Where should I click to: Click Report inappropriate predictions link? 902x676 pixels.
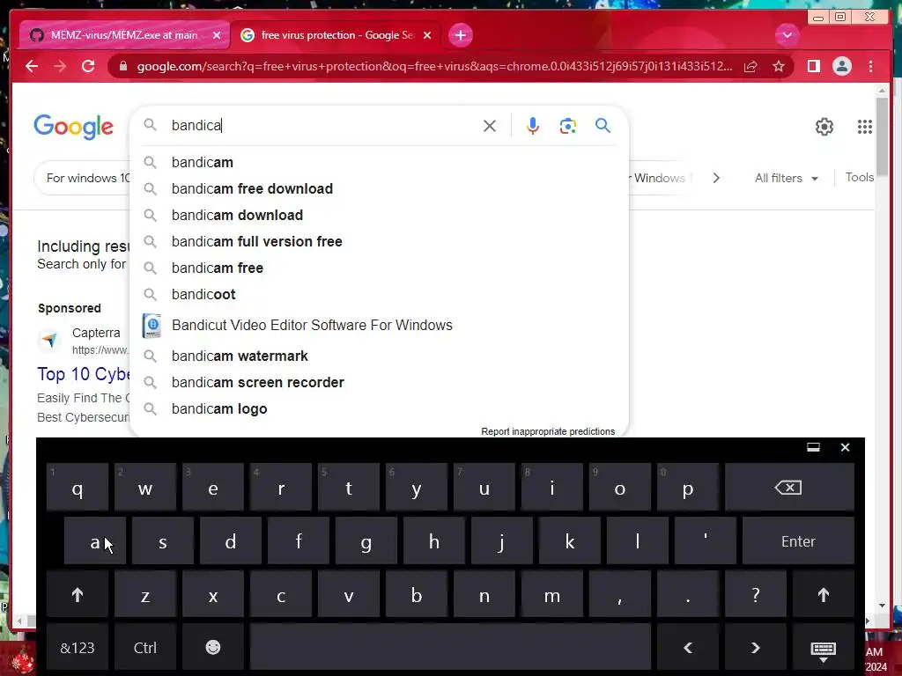(x=548, y=431)
